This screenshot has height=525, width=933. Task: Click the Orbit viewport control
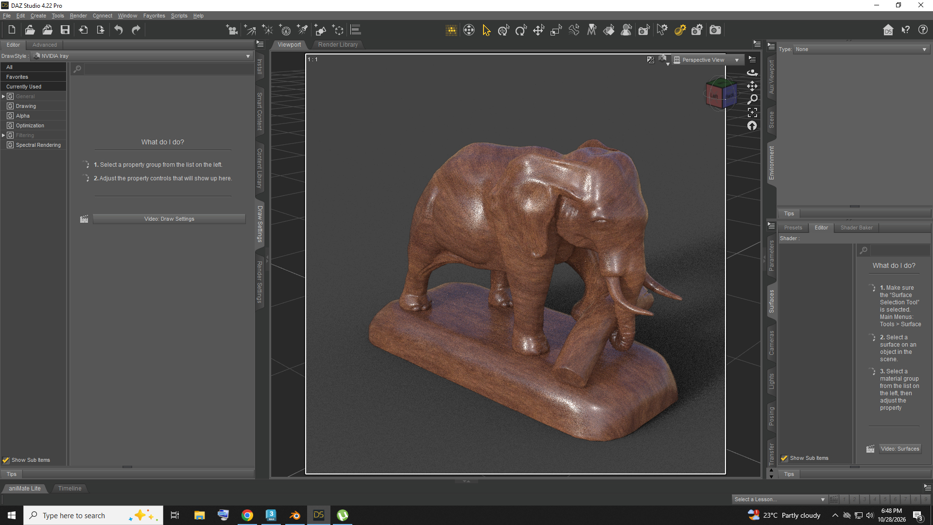pyautogui.click(x=752, y=72)
